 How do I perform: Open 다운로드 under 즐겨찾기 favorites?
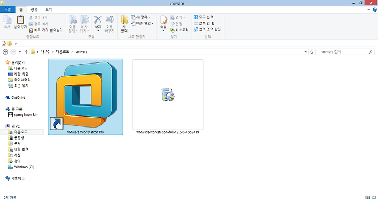point(18,68)
